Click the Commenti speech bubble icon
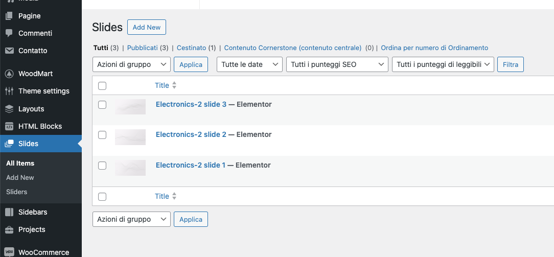 point(9,33)
